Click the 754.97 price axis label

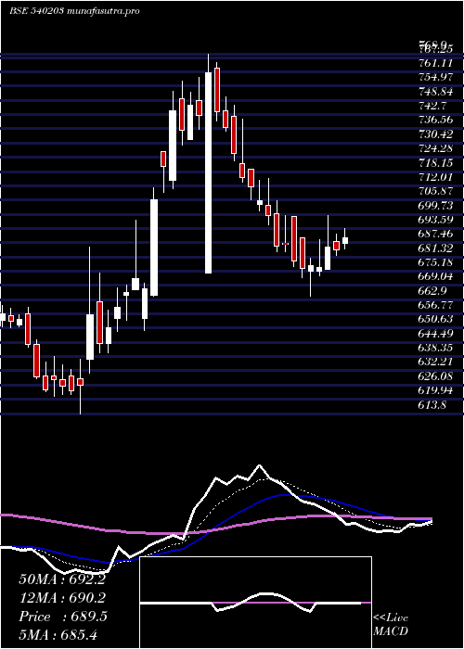pyautogui.click(x=435, y=77)
